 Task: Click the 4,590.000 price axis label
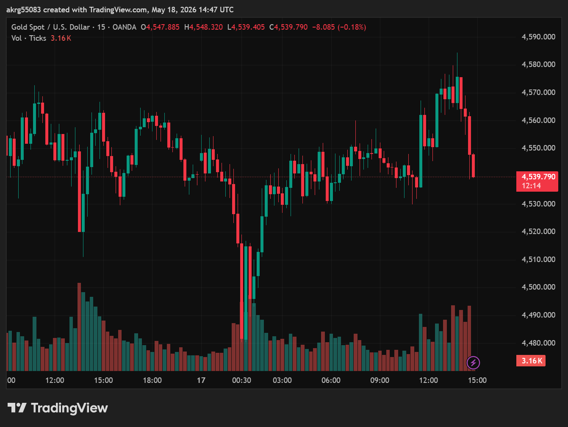pos(538,37)
